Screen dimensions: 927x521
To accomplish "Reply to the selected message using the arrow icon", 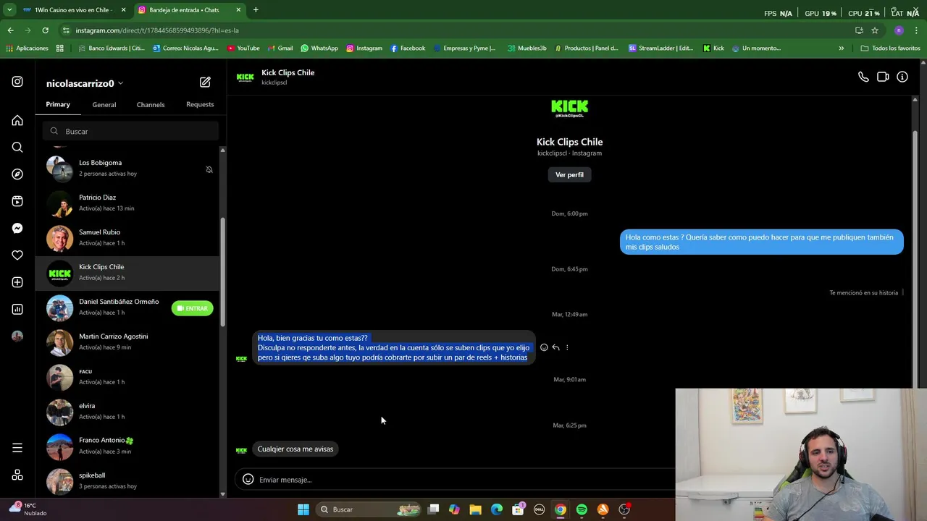I will pos(555,347).
